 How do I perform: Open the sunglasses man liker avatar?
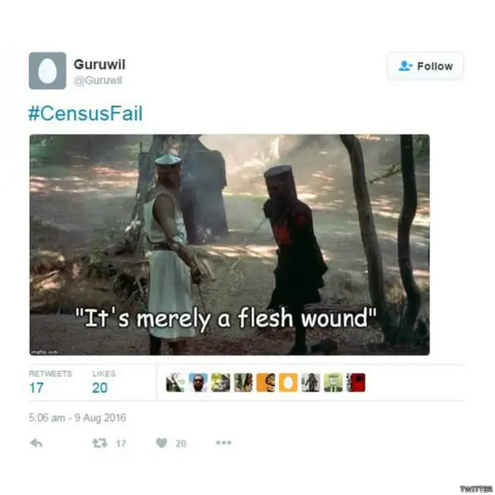coord(198,382)
